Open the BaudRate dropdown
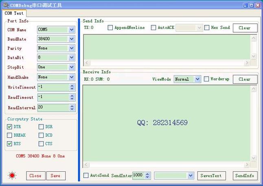The width and height of the screenshot is (263, 186). click(72, 39)
